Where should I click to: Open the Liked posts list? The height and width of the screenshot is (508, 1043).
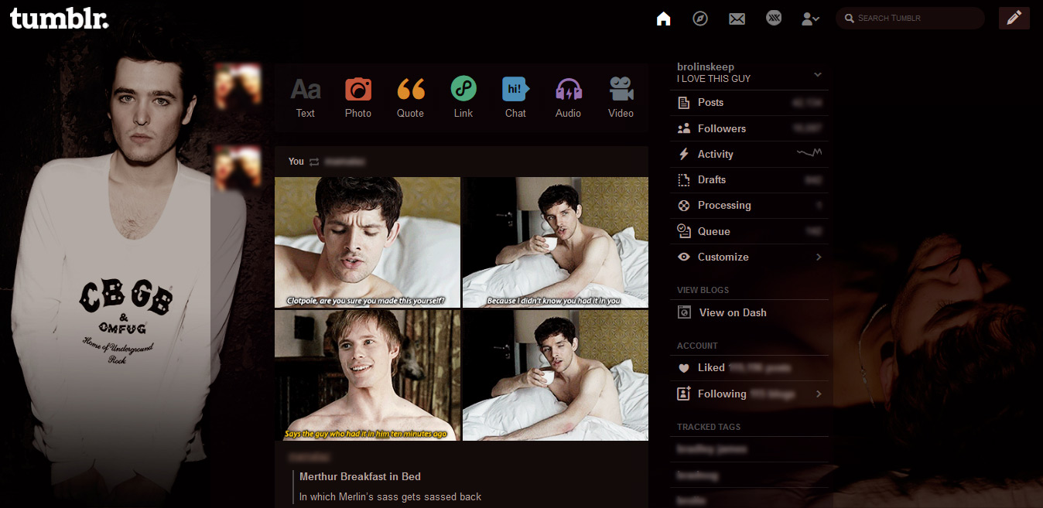(x=750, y=368)
